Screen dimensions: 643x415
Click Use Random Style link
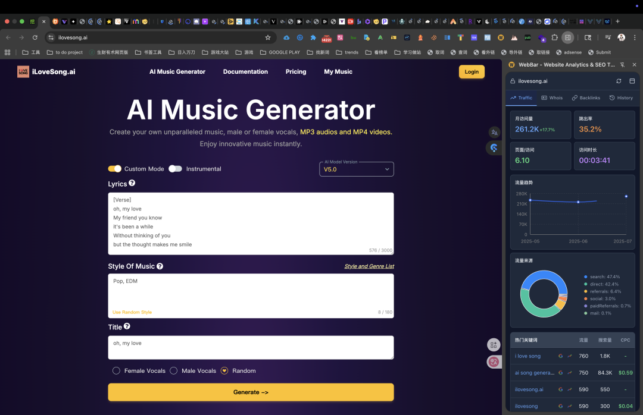tap(132, 312)
